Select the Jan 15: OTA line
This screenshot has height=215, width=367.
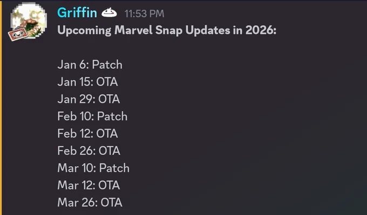[87, 82]
